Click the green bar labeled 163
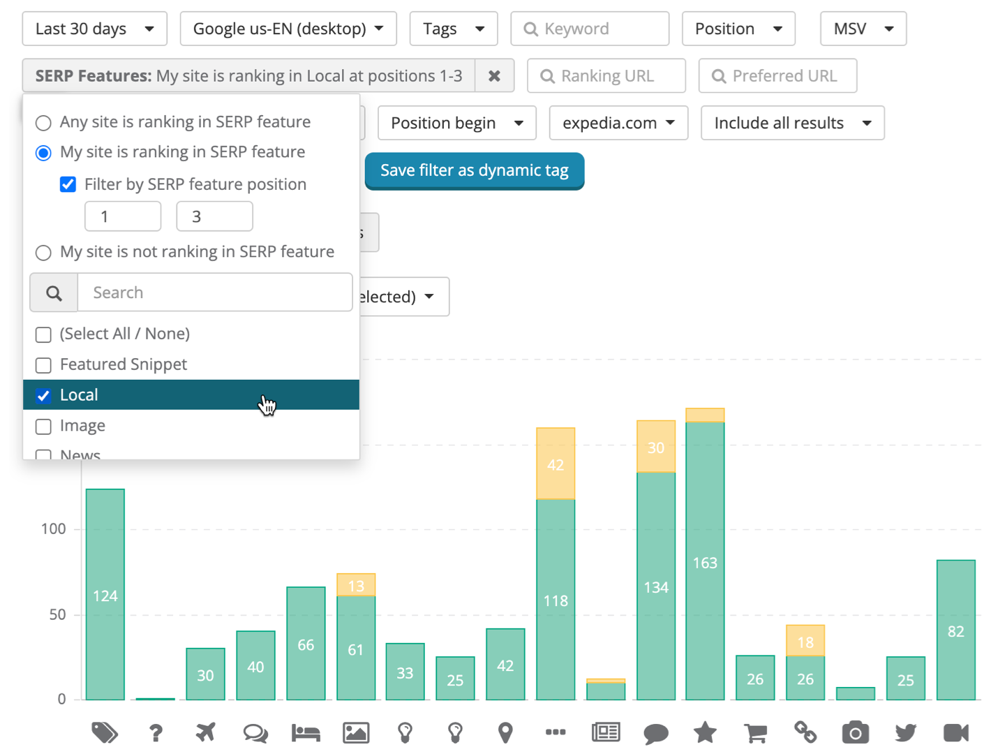1005x754 pixels. click(x=705, y=561)
